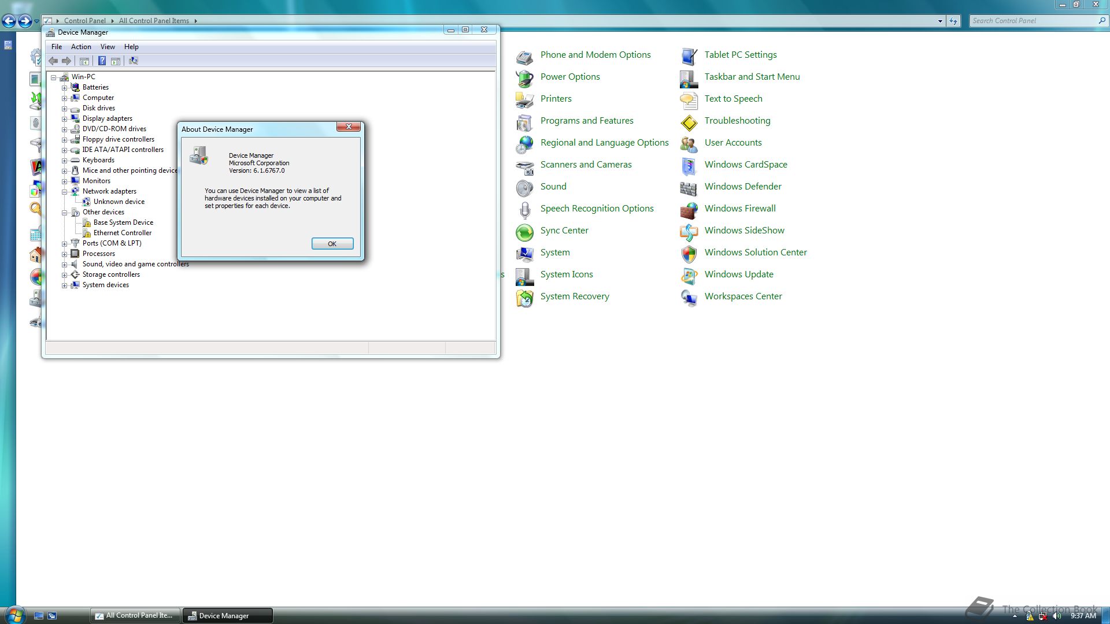The image size is (1110, 624).
Task: Click the show/hide console tree toolbar icon
Action: click(84, 61)
